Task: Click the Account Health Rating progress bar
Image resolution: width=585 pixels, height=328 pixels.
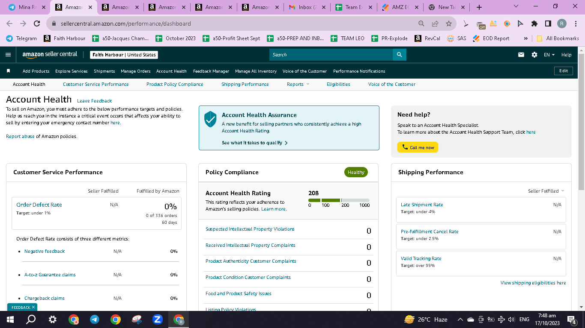Action: [x=339, y=200]
